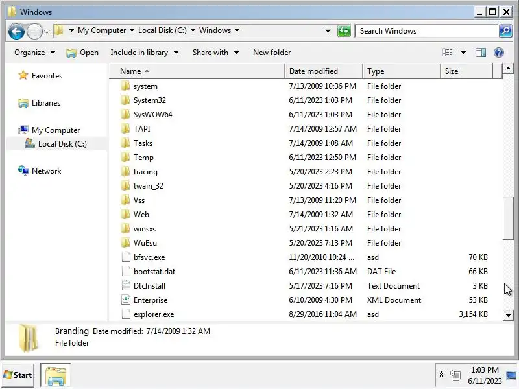Select the explorer.exe file icon
The width and height of the screenshot is (519, 389).
tap(126, 314)
